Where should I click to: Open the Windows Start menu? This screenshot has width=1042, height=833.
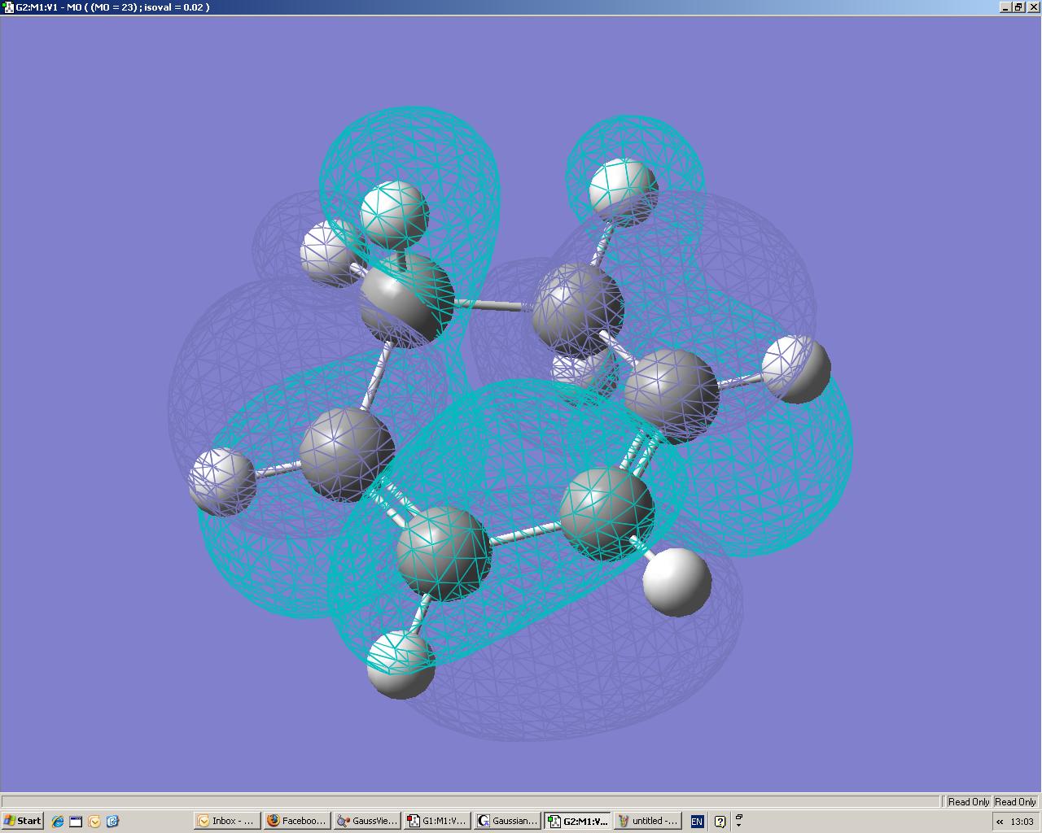click(22, 821)
